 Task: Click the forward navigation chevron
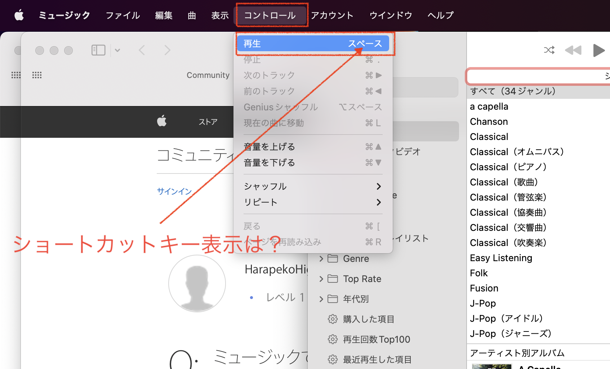[x=167, y=50]
